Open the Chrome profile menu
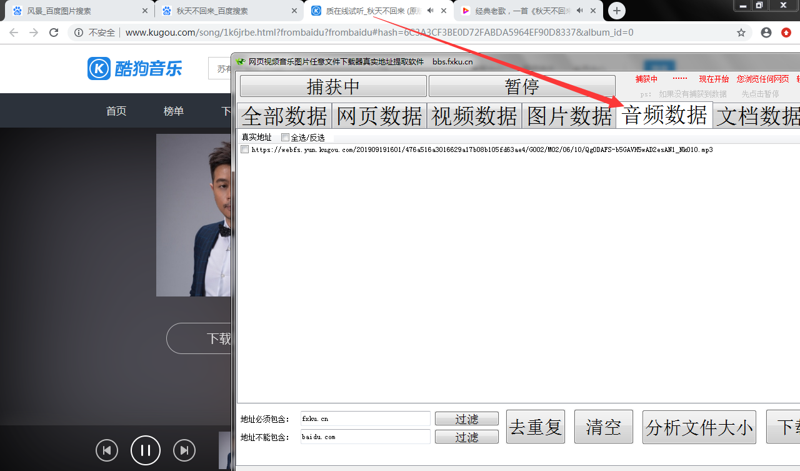Image resolution: width=800 pixels, height=471 pixels. click(766, 33)
